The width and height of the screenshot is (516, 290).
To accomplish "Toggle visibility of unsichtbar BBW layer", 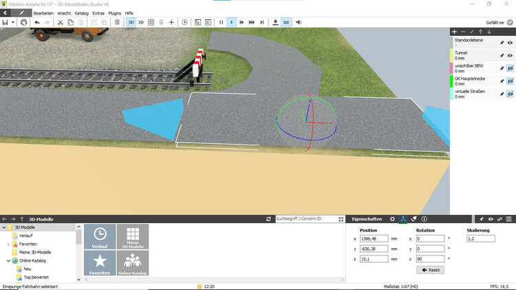I will click(x=510, y=68).
